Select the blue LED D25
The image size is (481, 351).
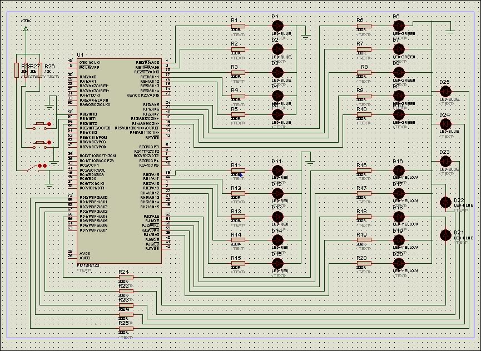pos(445,91)
